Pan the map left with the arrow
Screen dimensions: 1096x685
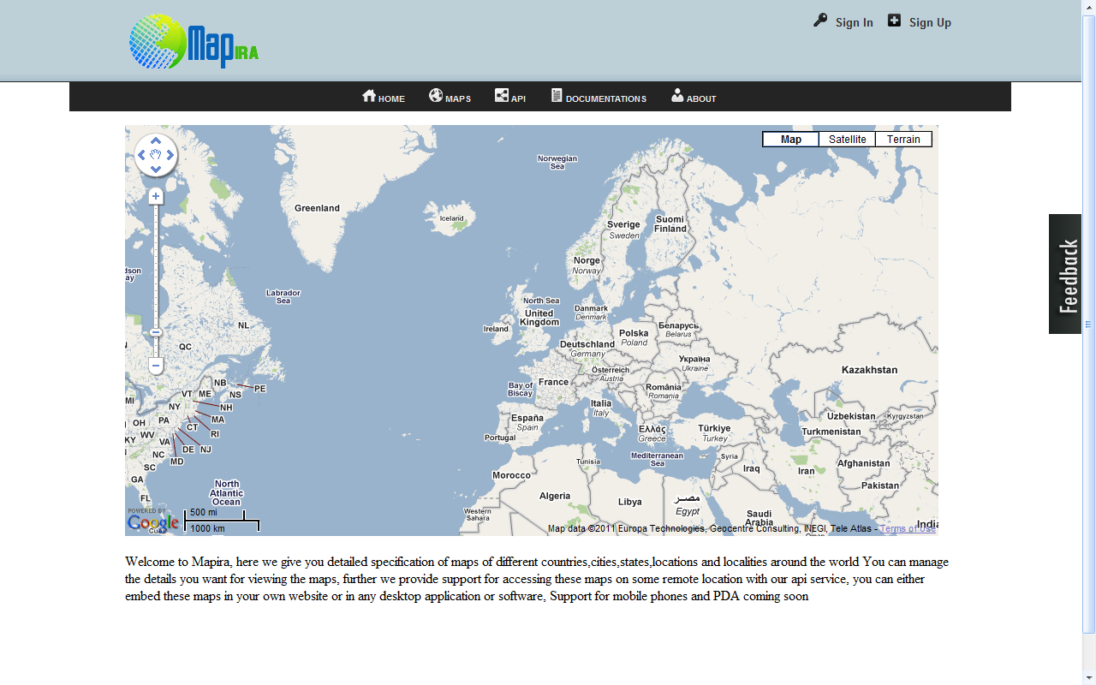[141, 155]
